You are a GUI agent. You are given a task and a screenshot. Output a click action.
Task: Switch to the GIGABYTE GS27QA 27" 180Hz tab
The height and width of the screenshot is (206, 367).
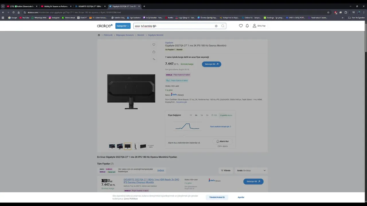(90, 6)
